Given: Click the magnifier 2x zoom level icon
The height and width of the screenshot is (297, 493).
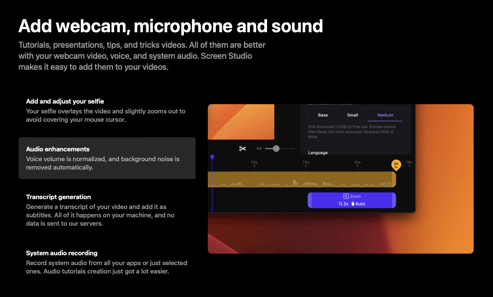Looking at the screenshot, I should tap(341, 204).
